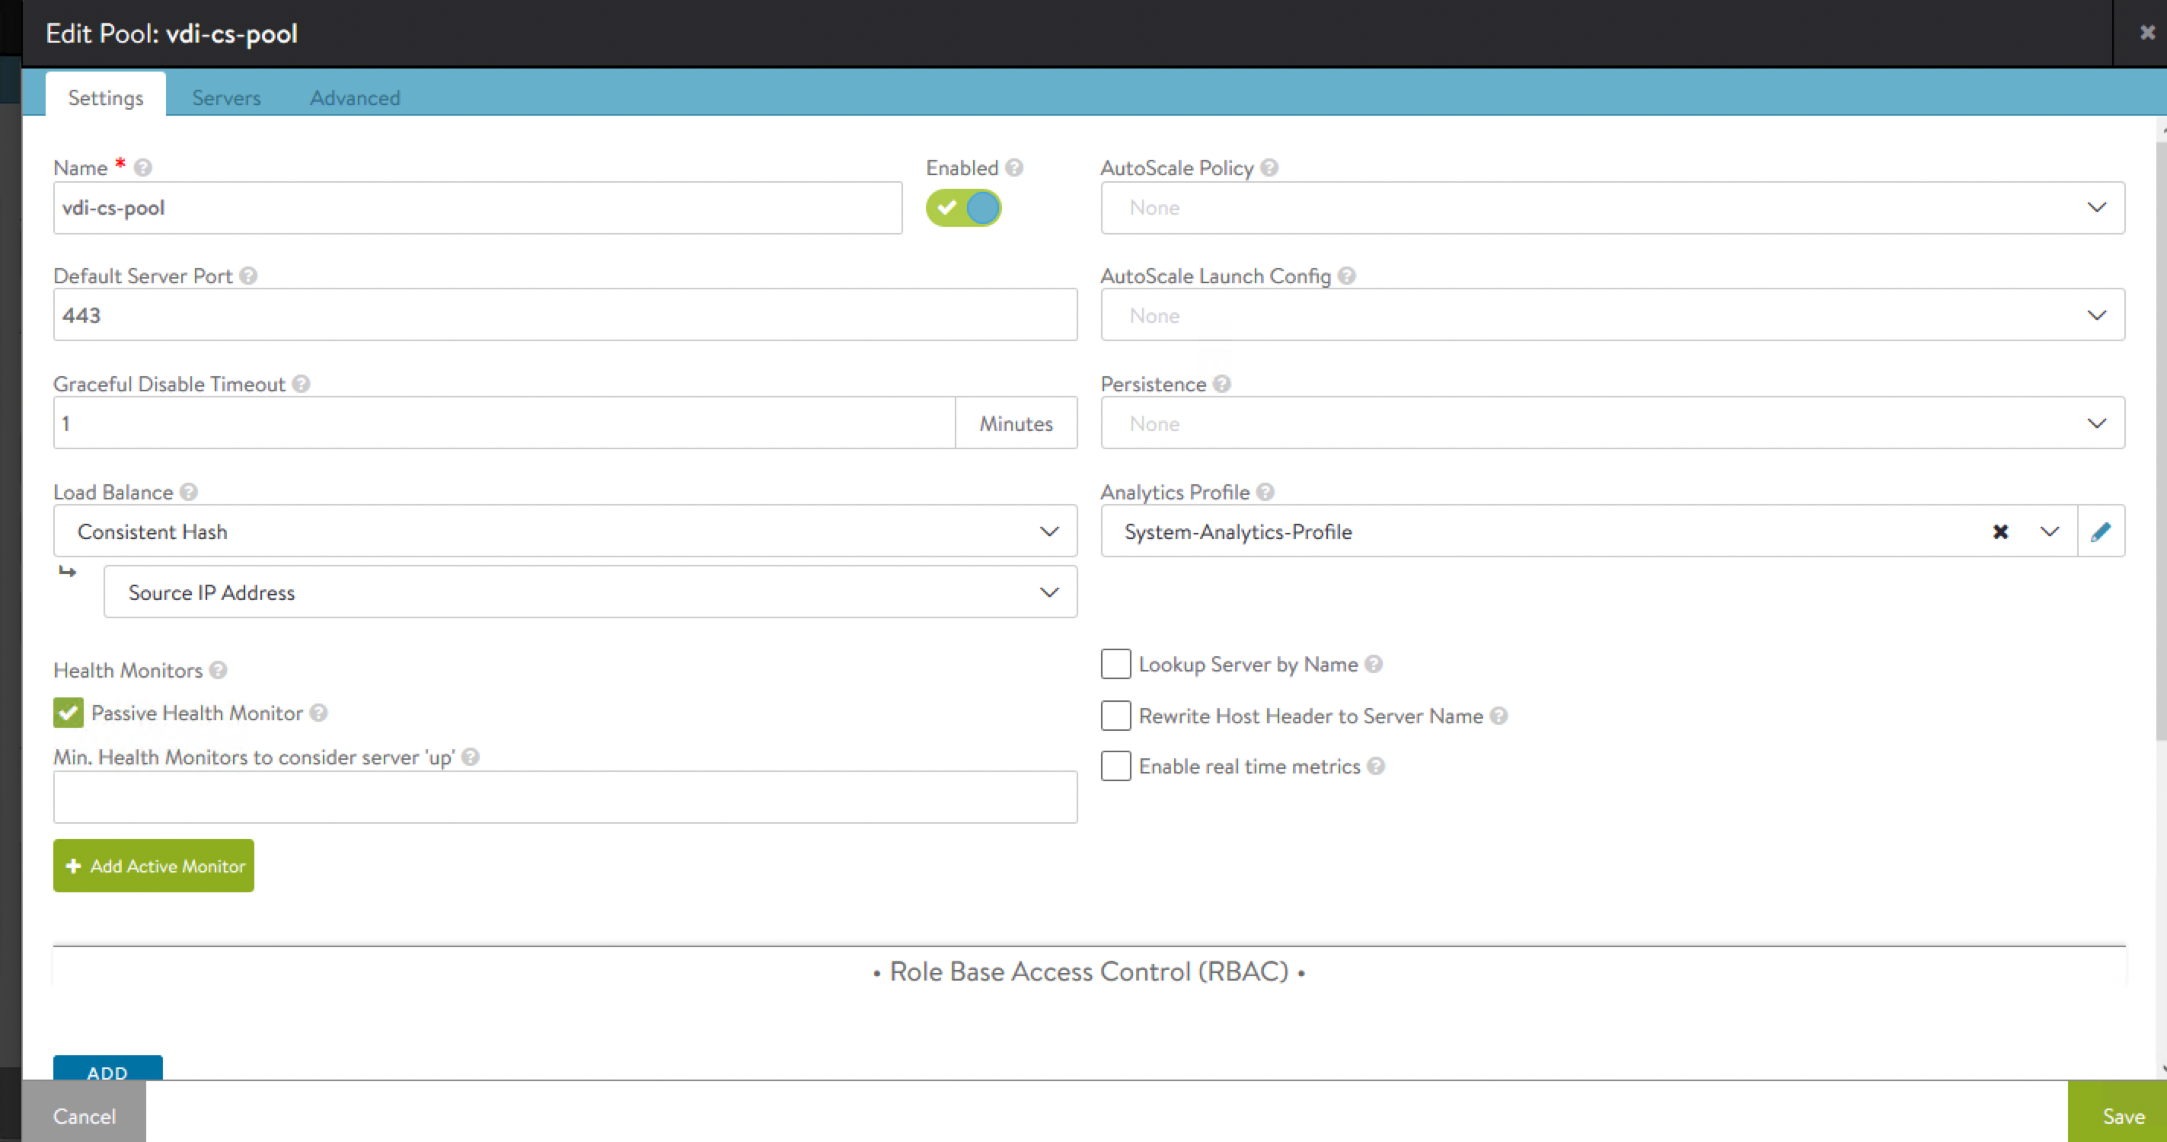Image resolution: width=2167 pixels, height=1142 pixels.
Task: Save the pool settings
Action: tap(2122, 1116)
